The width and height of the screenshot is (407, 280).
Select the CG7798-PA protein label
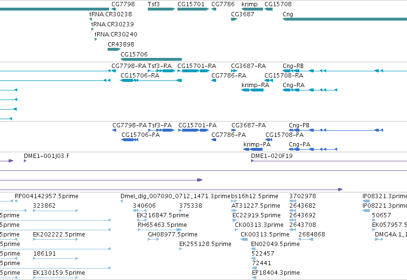pos(130,125)
